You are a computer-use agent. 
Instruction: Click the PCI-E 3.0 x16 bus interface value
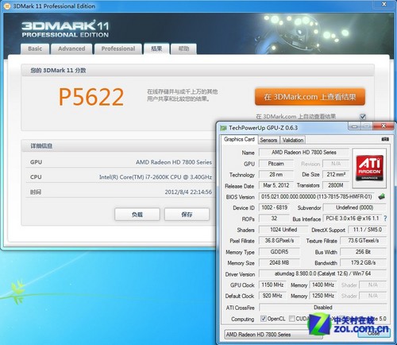coord(353,219)
